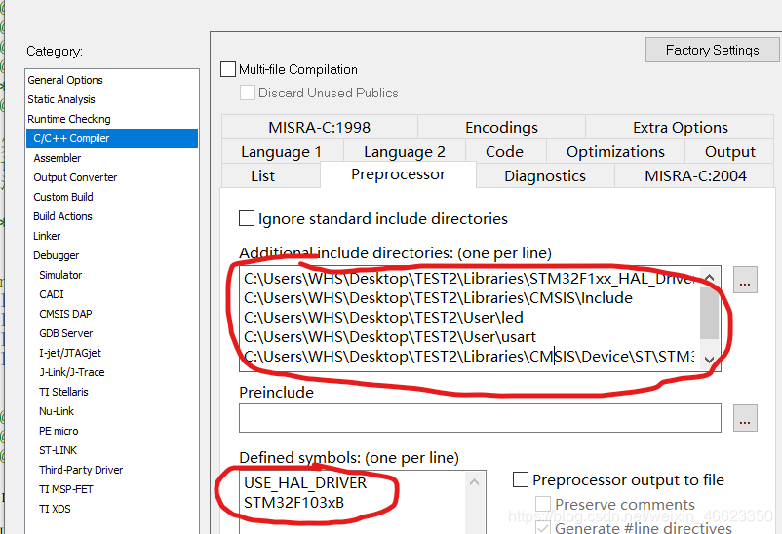
Task: Click the CMSIS\Device\ST include path line
Action: pos(469,356)
